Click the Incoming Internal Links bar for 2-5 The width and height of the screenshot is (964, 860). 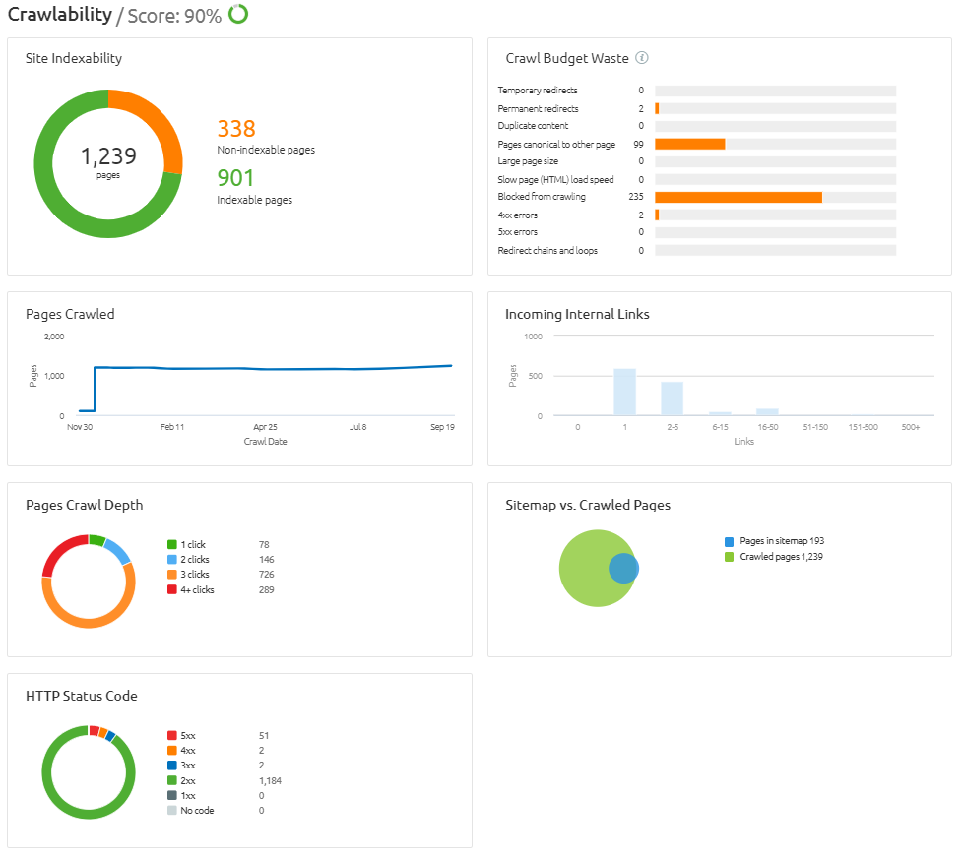coord(672,399)
